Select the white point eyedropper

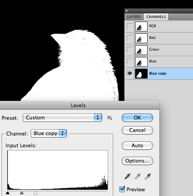(x=148, y=176)
